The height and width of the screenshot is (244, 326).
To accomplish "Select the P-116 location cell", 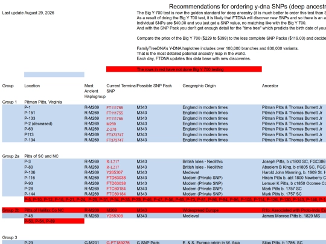I will 30,178.
